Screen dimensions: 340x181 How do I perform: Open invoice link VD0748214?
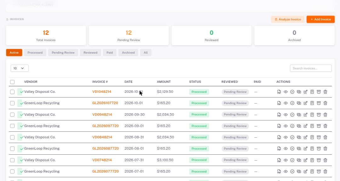(x=102, y=160)
